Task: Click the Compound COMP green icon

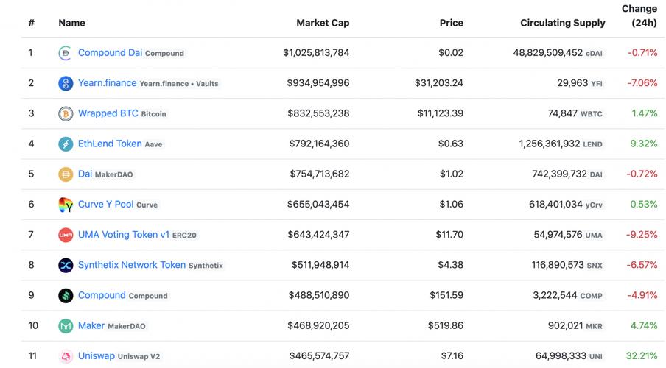Action: coord(66,296)
